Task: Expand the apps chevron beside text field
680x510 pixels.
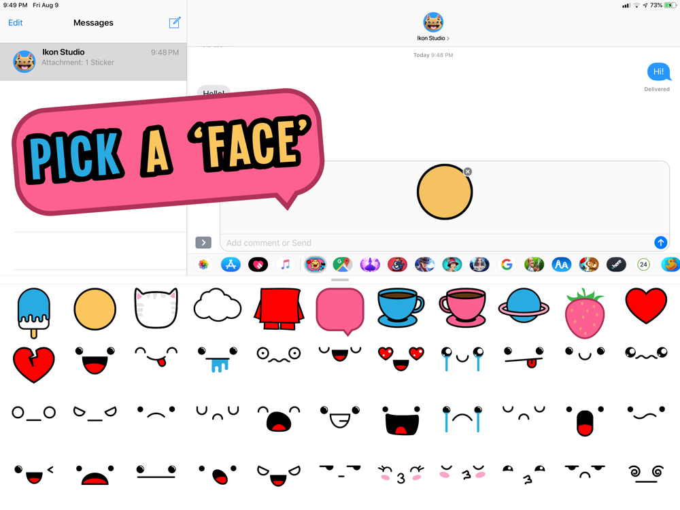Action: [203, 243]
